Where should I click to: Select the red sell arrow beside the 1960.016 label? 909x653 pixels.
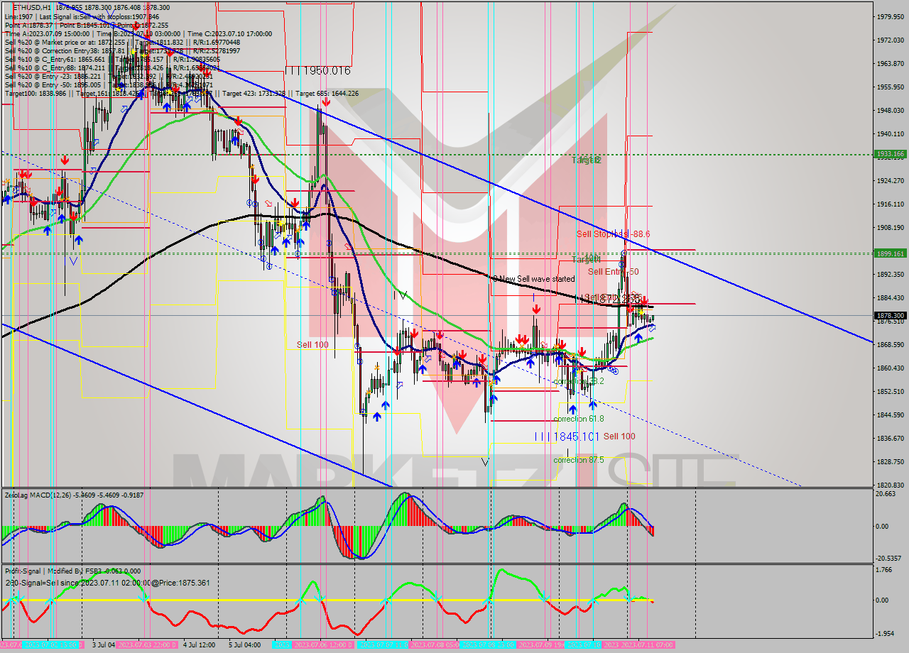[x=326, y=101]
